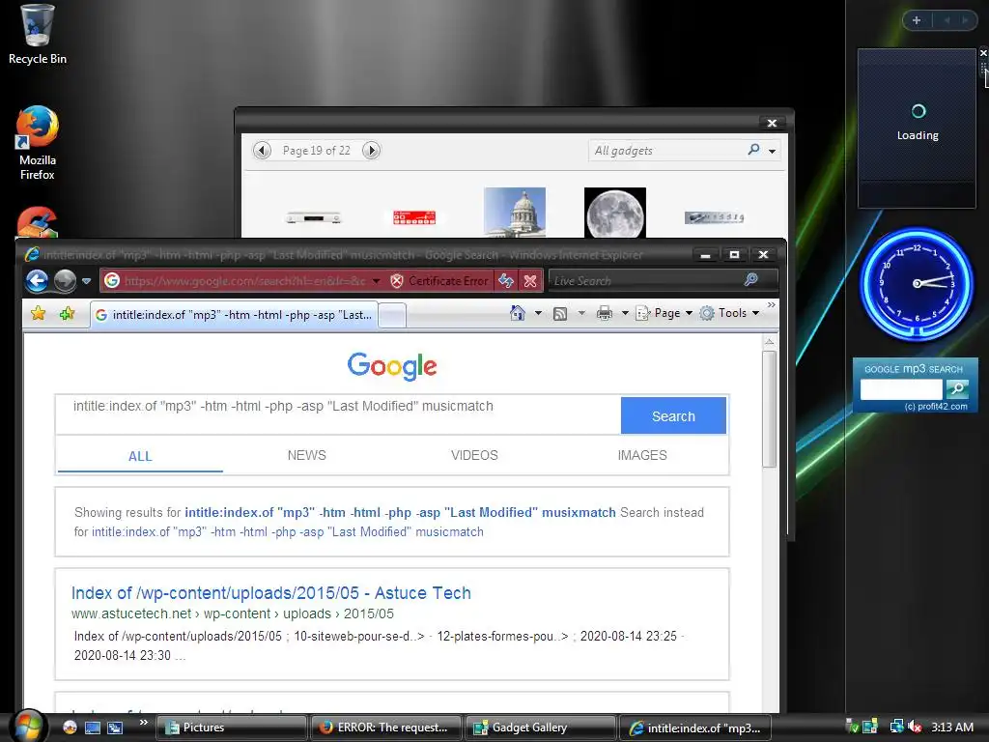
Task: Switch to the IMAGES results tab
Action: (642, 455)
